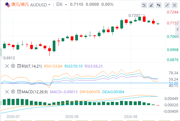Expand the right side panel chevron

pyautogui.click(x=178, y=29)
